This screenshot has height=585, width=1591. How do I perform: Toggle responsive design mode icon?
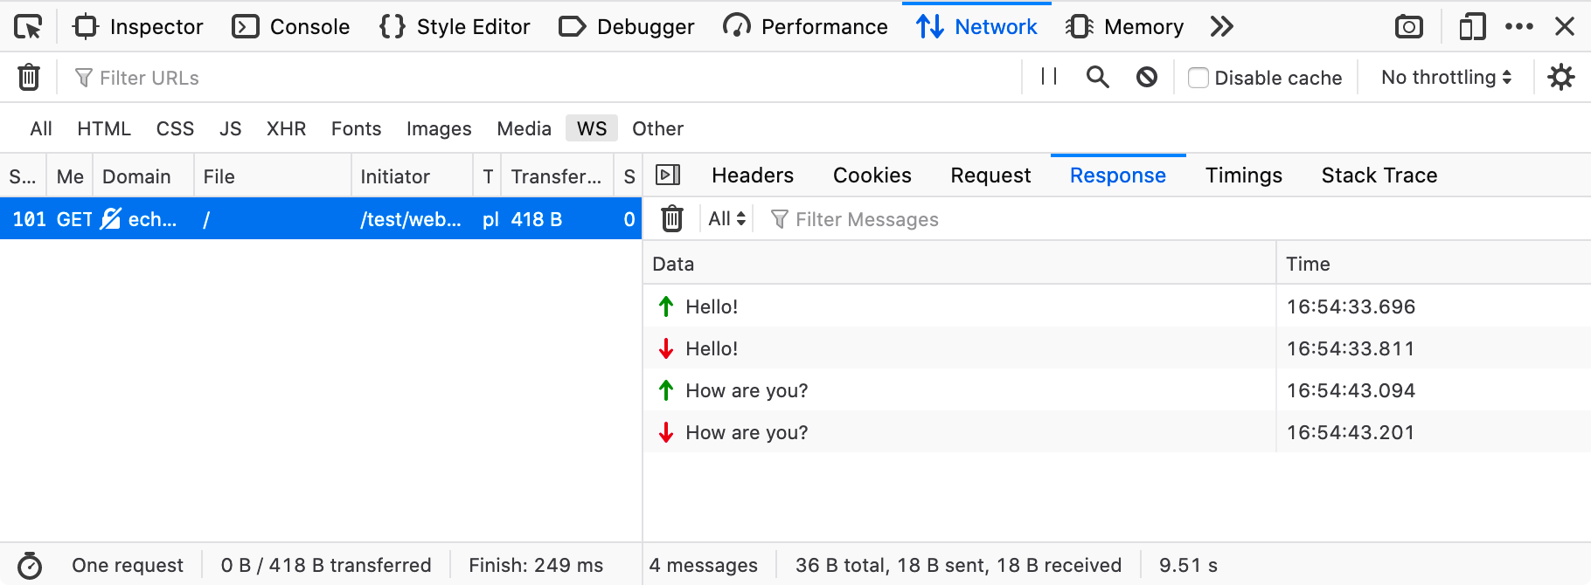(1472, 27)
